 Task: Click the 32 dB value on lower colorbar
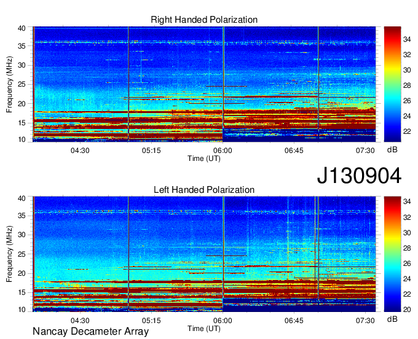point(407,217)
